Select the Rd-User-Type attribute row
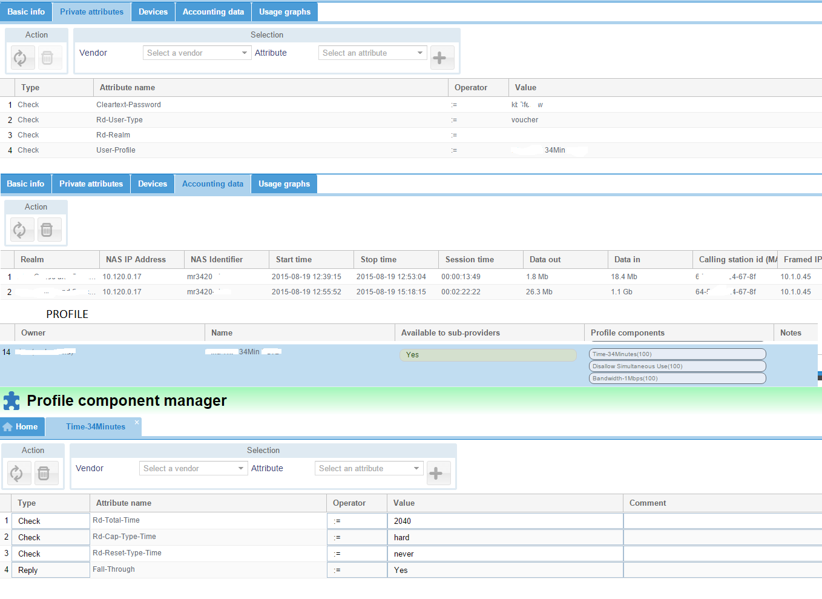This screenshot has height=599, width=822. point(411,120)
